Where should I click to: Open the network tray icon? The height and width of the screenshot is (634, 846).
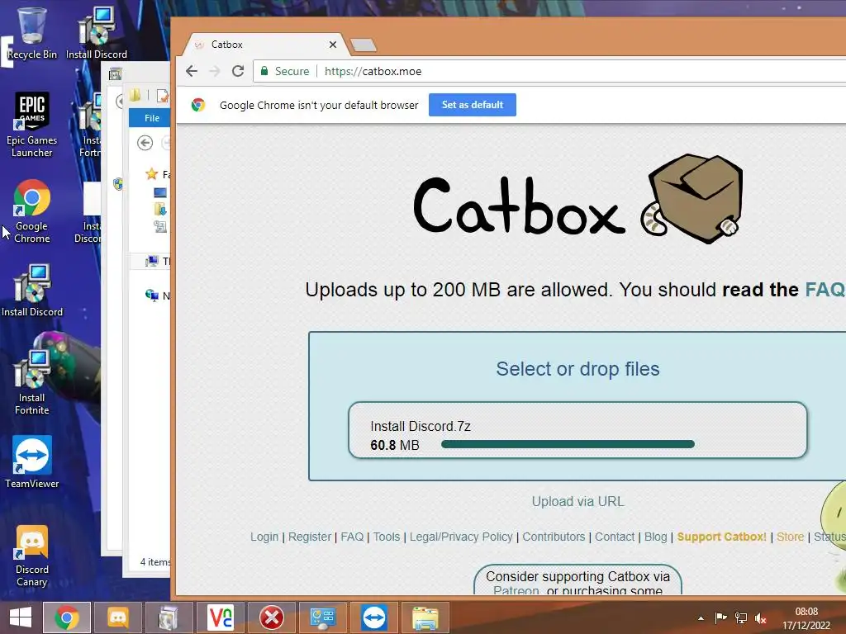click(741, 617)
